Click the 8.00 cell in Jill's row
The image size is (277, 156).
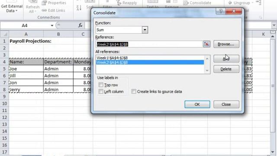(x=82, y=76)
